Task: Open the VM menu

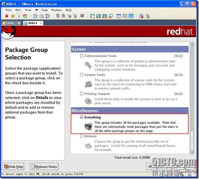Action: (36, 10)
